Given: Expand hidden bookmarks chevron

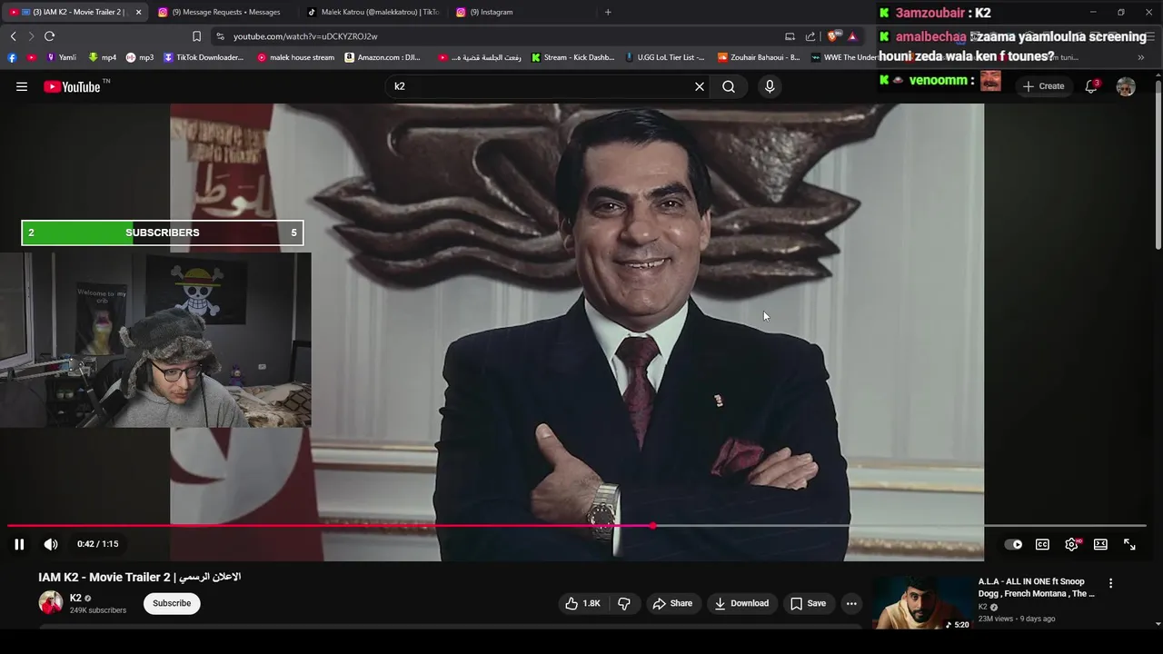Looking at the screenshot, I should click(1141, 57).
